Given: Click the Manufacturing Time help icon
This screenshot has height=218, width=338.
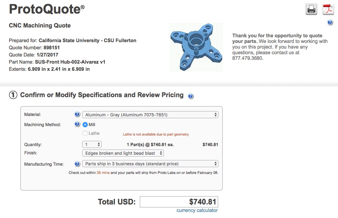Looking at the screenshot, I should tap(77, 164).
